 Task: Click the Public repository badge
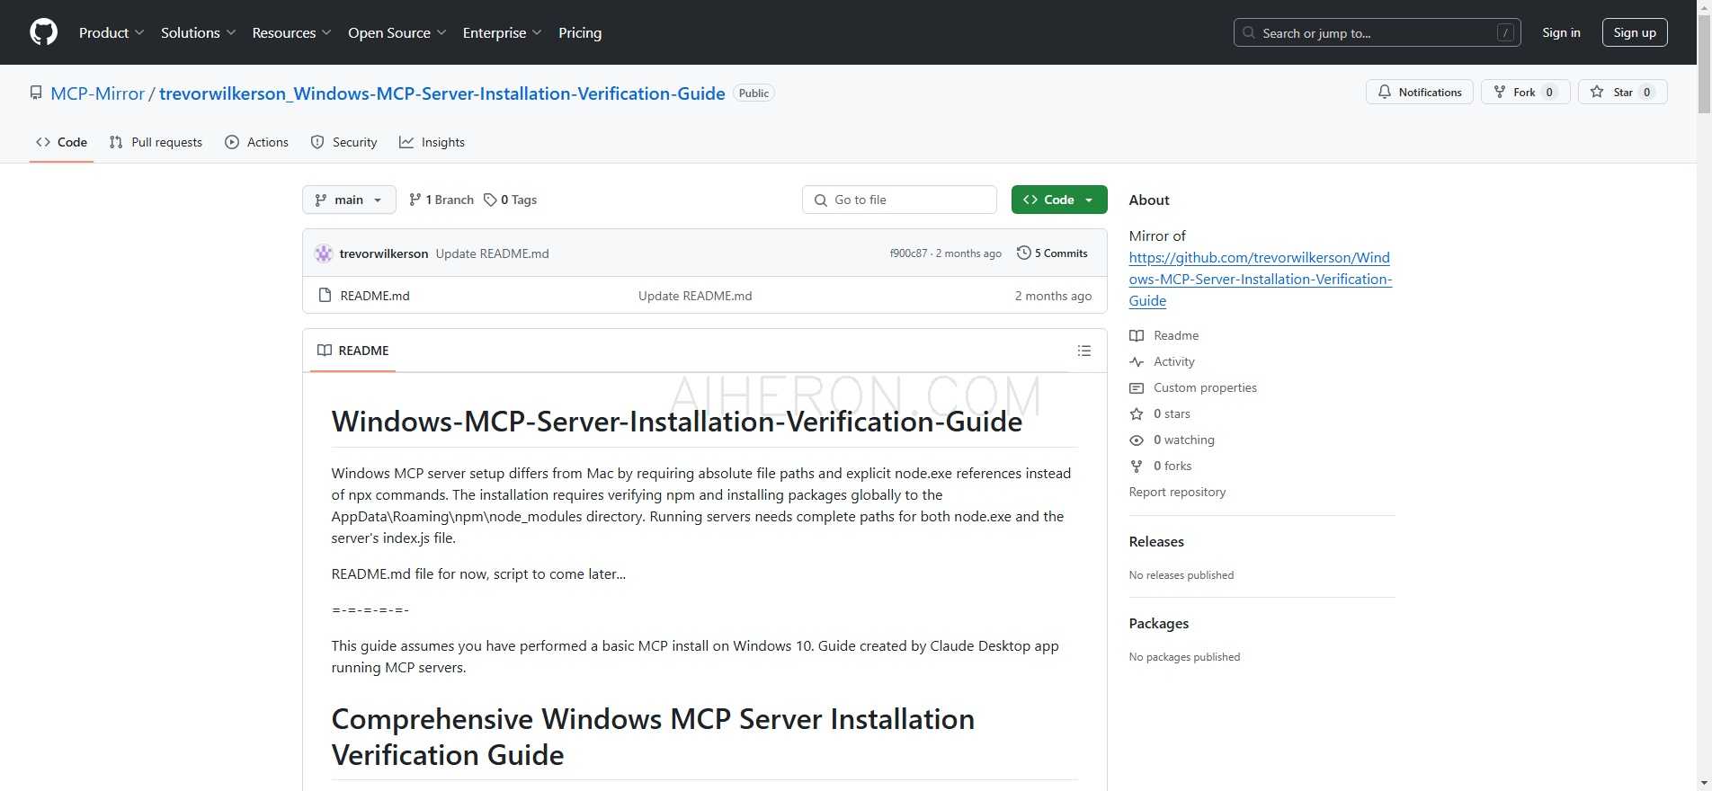coord(753,93)
